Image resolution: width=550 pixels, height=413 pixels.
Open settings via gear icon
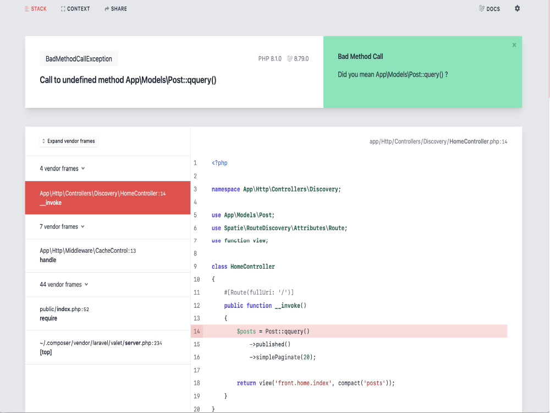(517, 8)
